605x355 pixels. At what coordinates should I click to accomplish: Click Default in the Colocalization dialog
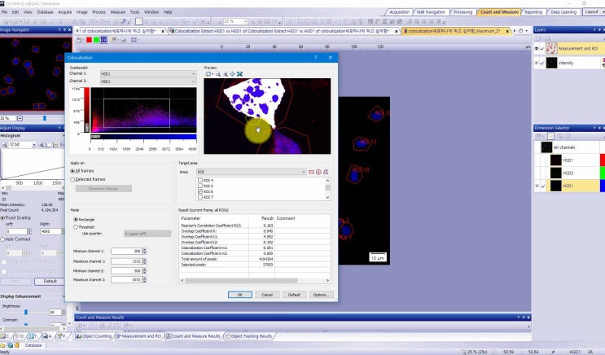point(294,295)
